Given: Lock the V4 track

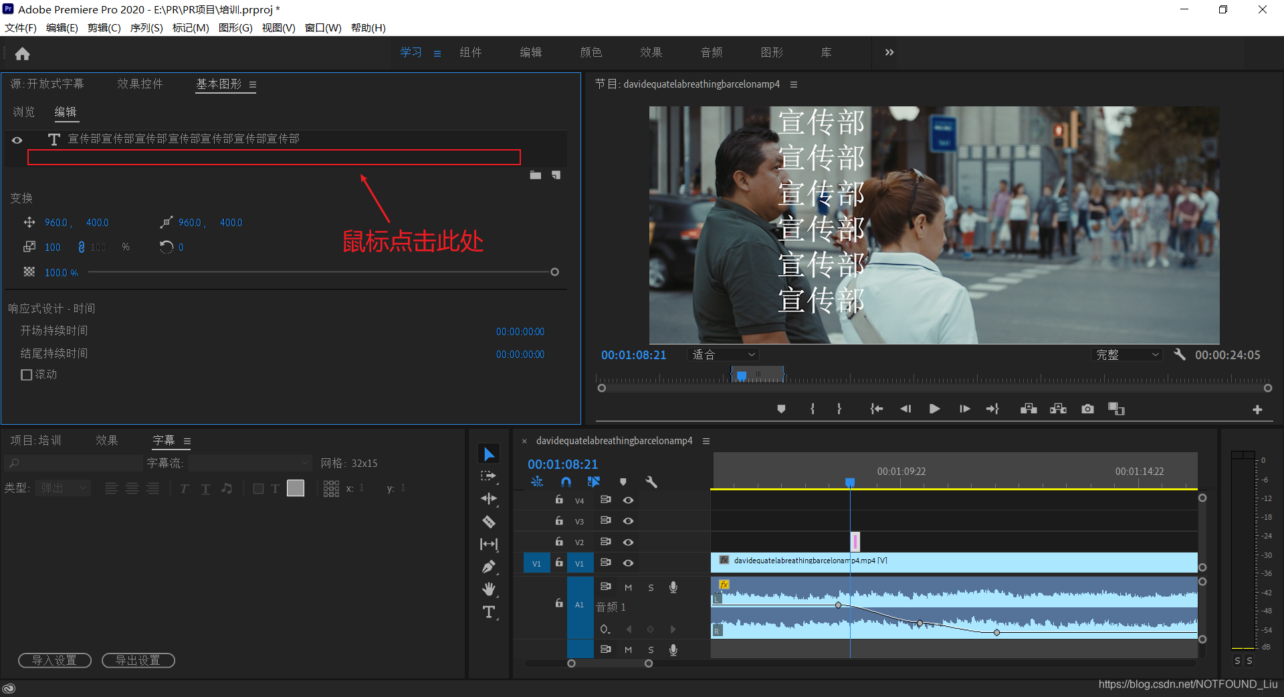Looking at the screenshot, I should [559, 500].
